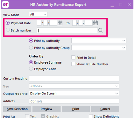Order by Employee Surname radio button
134x119 pixels.
pyautogui.click(x=31, y=62)
